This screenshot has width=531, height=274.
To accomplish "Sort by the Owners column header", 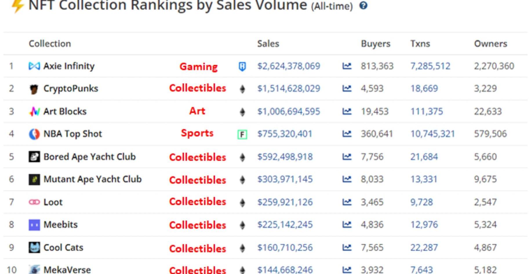I will pyautogui.click(x=490, y=44).
